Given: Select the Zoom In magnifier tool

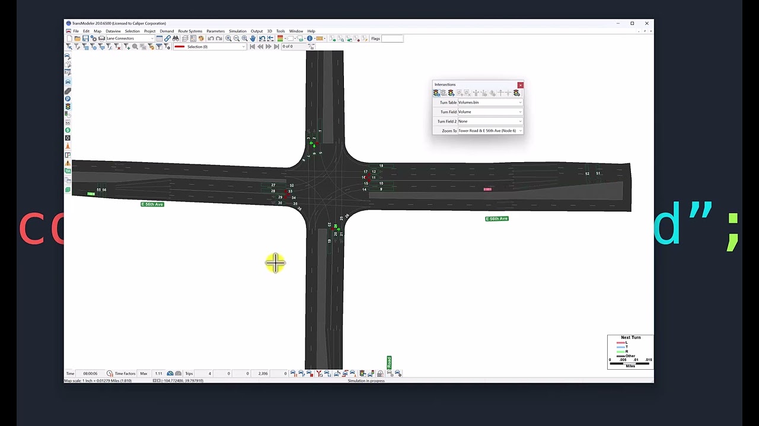Looking at the screenshot, I should pyautogui.click(x=228, y=38).
